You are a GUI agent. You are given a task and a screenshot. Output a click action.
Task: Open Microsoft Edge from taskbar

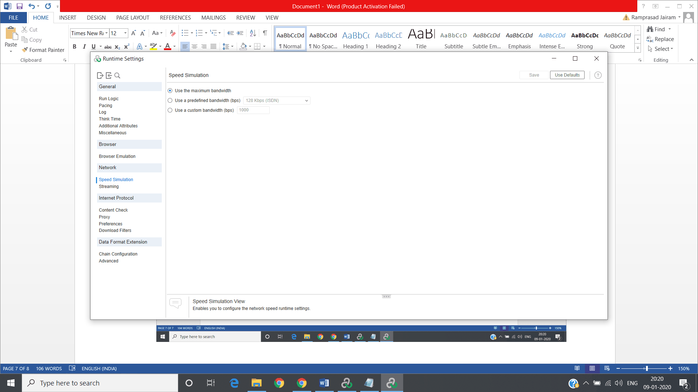[234, 383]
